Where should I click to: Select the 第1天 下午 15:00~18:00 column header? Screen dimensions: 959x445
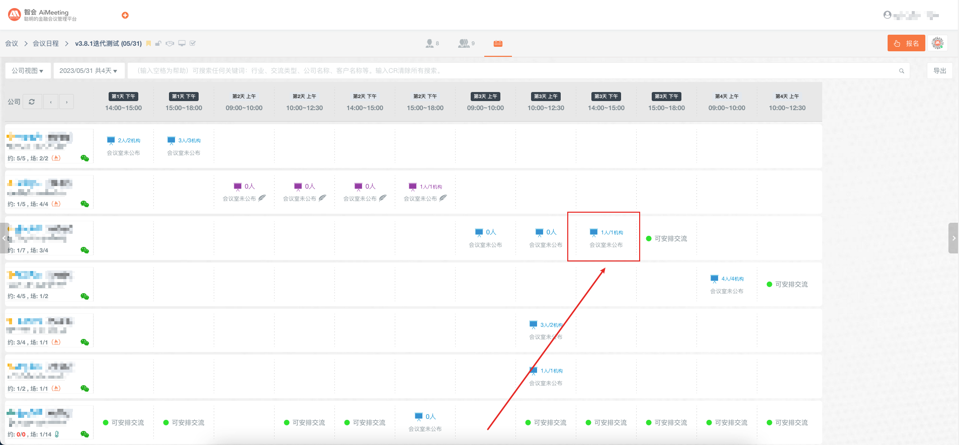point(184,102)
